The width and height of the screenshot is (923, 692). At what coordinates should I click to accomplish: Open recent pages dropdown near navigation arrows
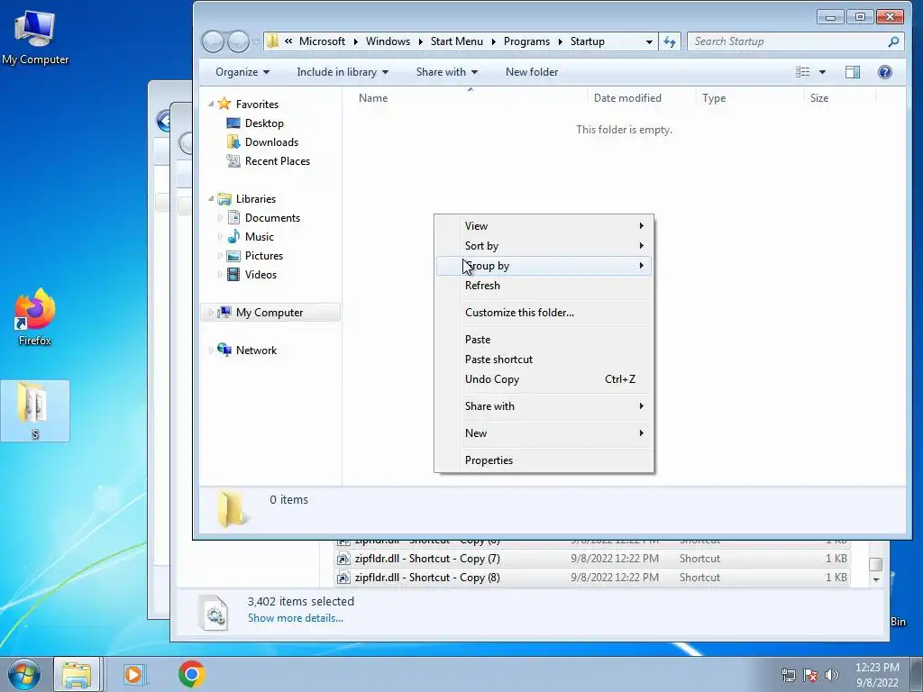tap(255, 41)
